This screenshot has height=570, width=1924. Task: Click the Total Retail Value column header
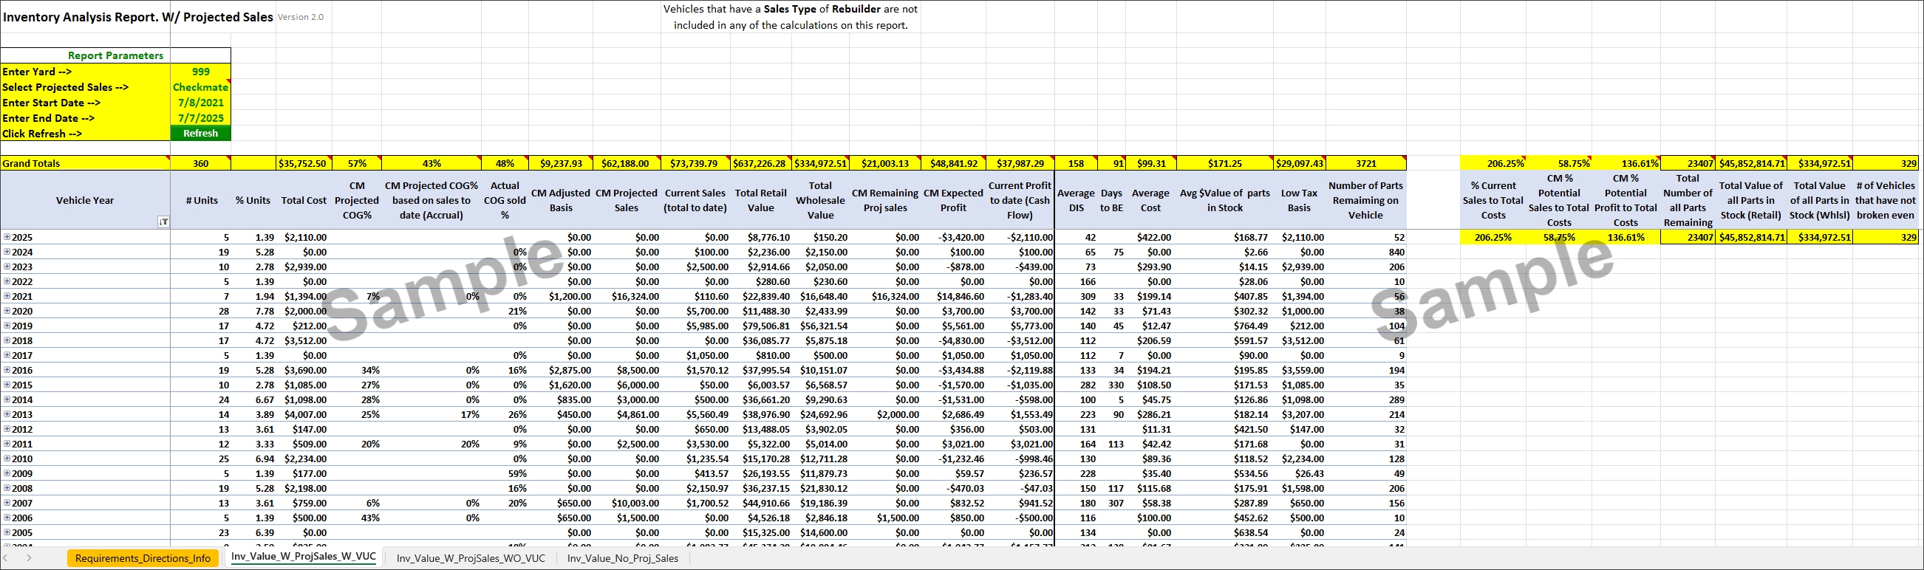(x=760, y=200)
